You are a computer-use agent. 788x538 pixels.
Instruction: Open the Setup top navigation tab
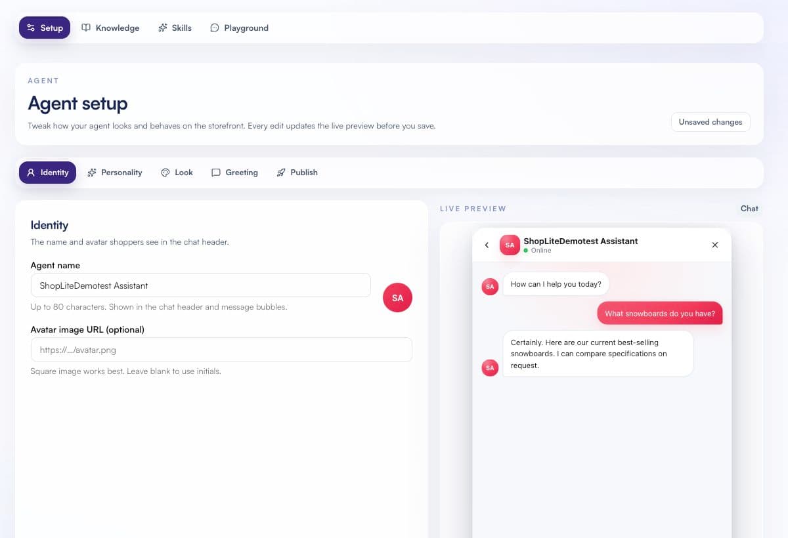(45, 28)
